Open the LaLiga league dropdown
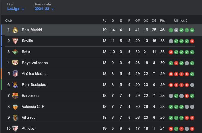The width and height of the screenshot is (202, 133). 16,9
